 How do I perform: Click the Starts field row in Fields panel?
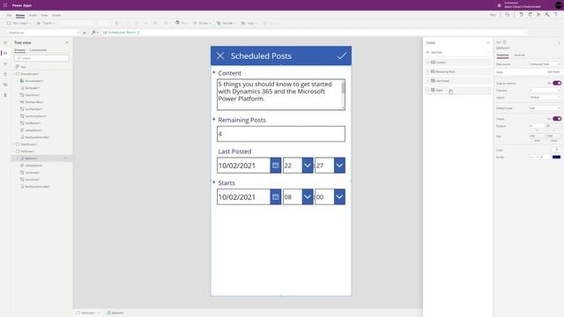(458, 90)
